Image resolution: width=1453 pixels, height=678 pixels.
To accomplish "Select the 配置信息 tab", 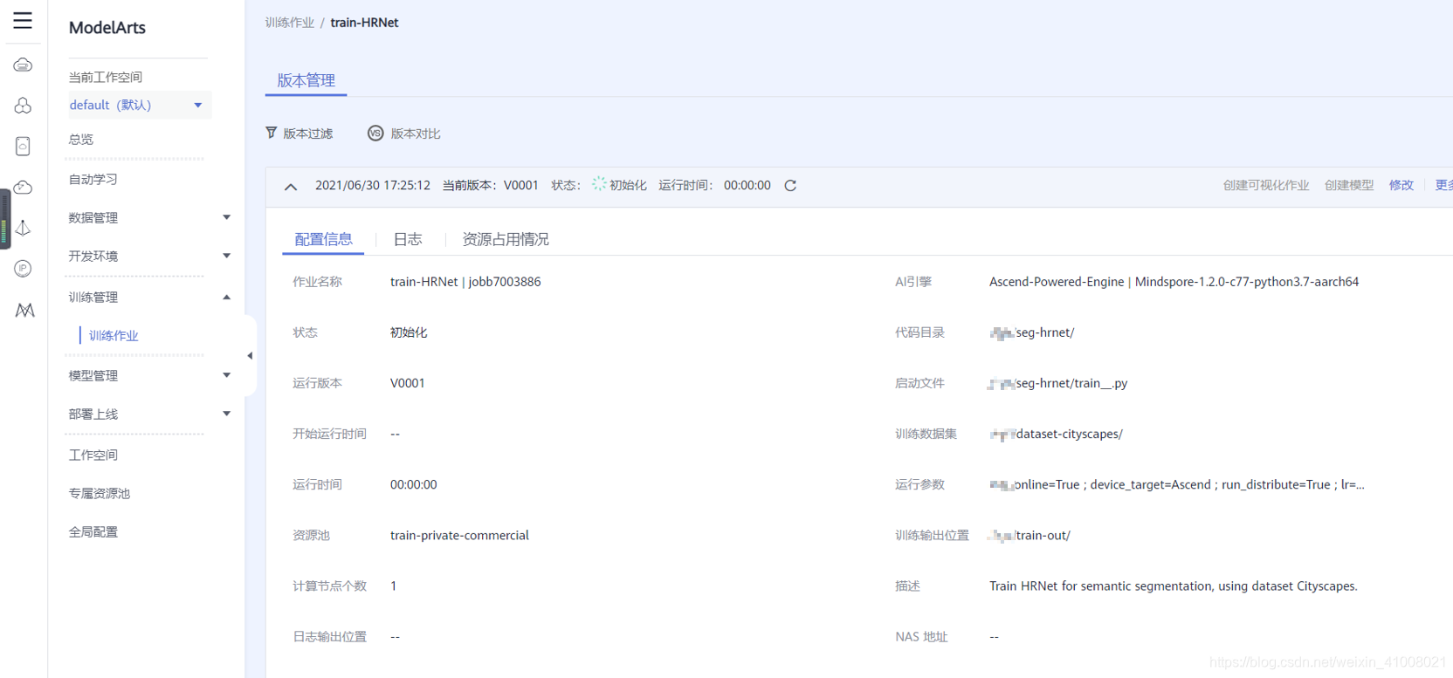I will [323, 239].
